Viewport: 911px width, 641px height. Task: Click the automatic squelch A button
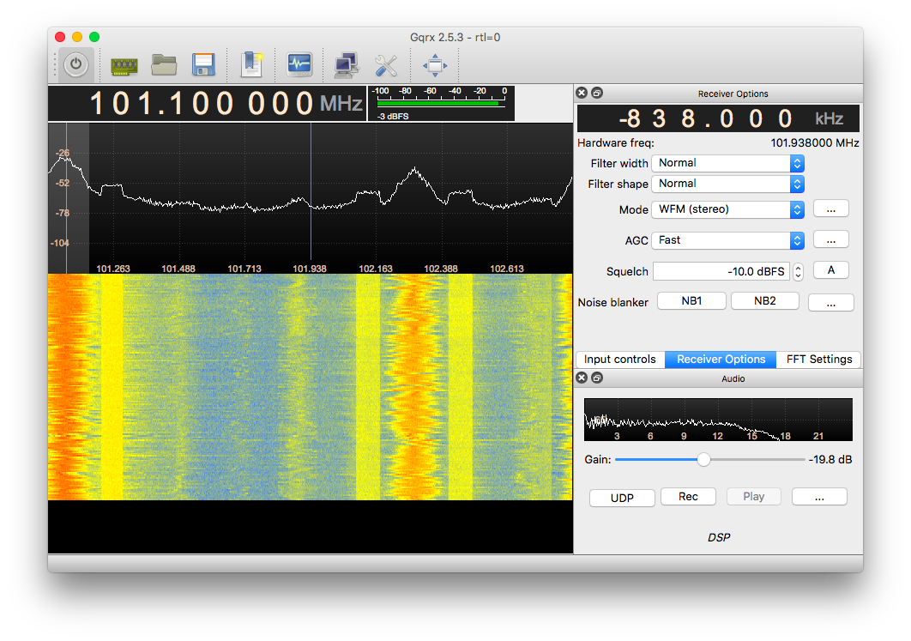point(830,270)
